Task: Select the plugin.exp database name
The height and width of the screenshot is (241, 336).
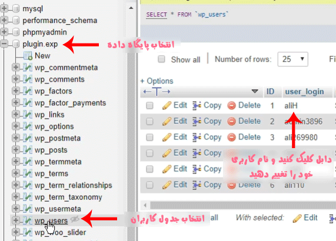Action: pyautogui.click(x=40, y=44)
